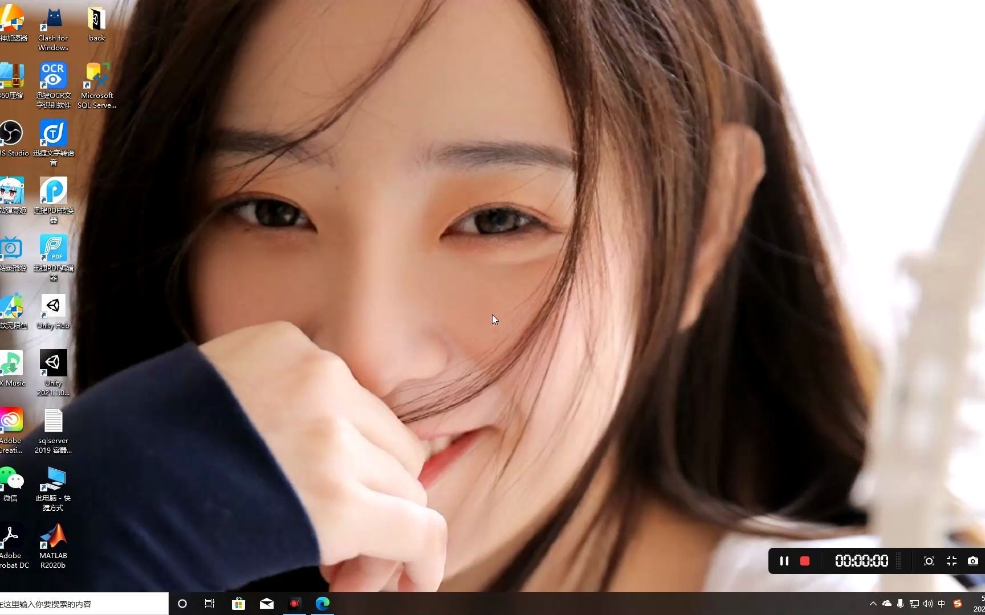Select the 神加速器 desktop icon
This screenshot has width=985, height=615.
[x=13, y=24]
